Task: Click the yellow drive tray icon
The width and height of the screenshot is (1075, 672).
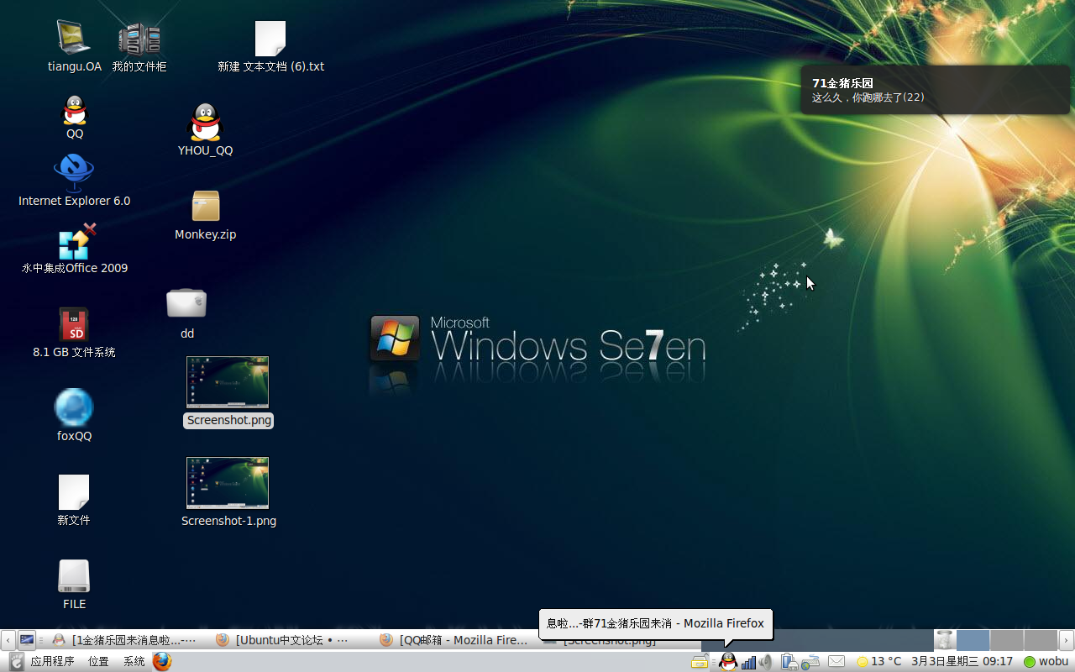Action: click(x=700, y=662)
